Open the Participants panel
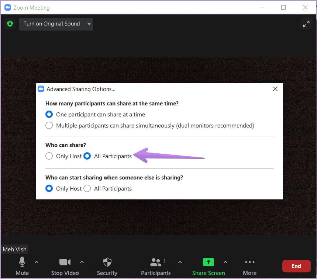This screenshot has height=279, width=317. [x=156, y=266]
